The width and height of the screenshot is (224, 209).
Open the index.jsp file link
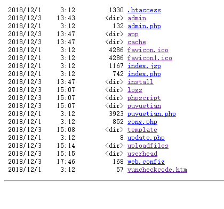click(144, 66)
